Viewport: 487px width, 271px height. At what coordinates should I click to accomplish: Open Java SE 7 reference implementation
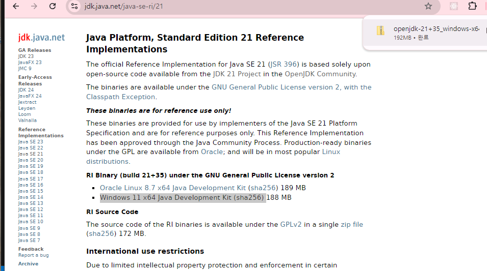pos(29,240)
